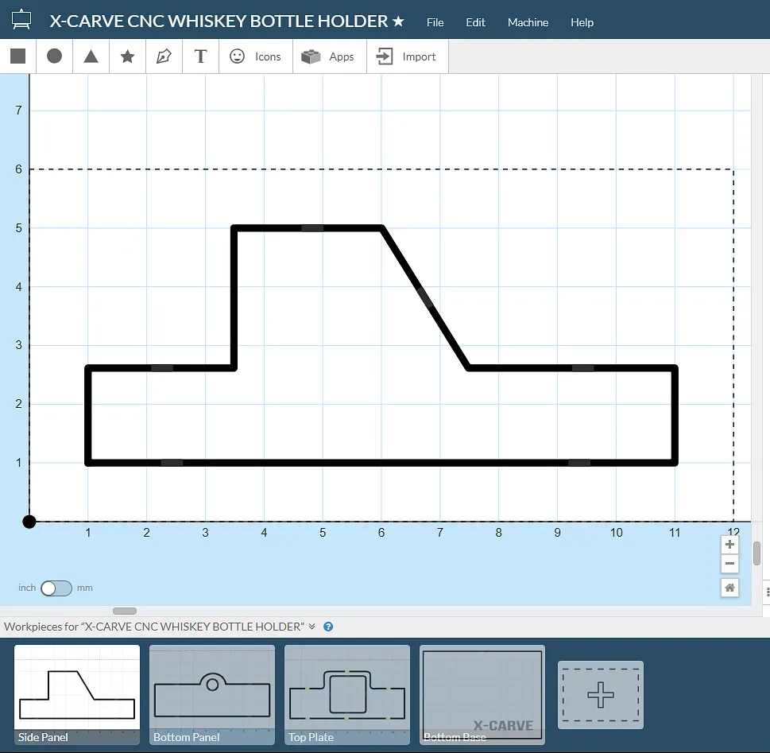Open the File menu
This screenshot has width=770, height=753.
click(x=435, y=22)
